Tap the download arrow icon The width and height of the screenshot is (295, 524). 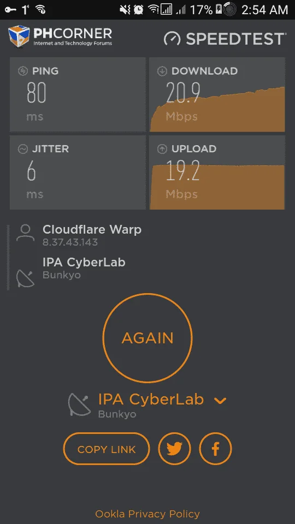[162, 71]
